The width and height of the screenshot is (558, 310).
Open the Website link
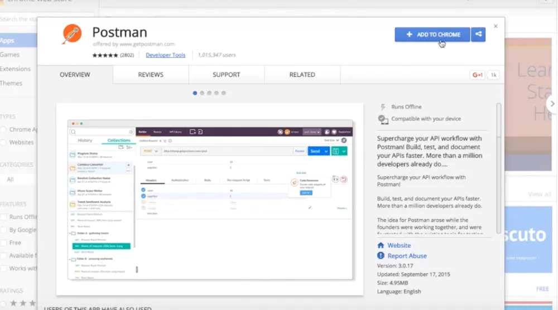click(x=399, y=245)
